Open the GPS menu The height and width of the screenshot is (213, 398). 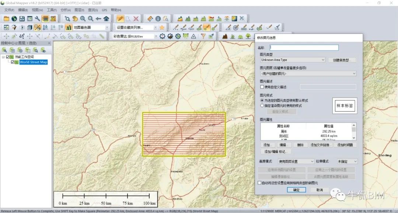[104, 10]
